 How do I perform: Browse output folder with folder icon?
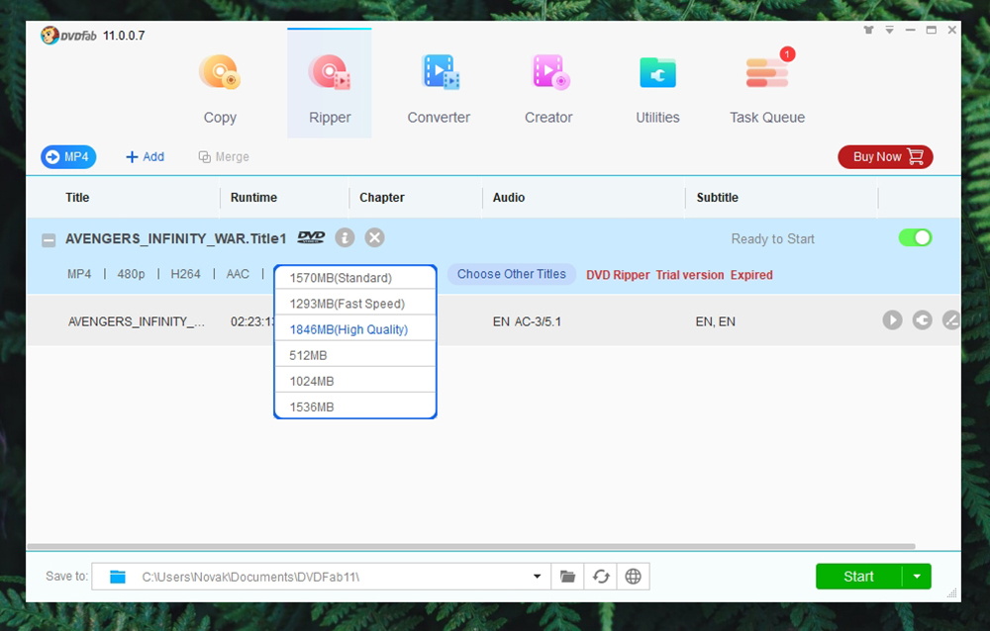click(567, 577)
